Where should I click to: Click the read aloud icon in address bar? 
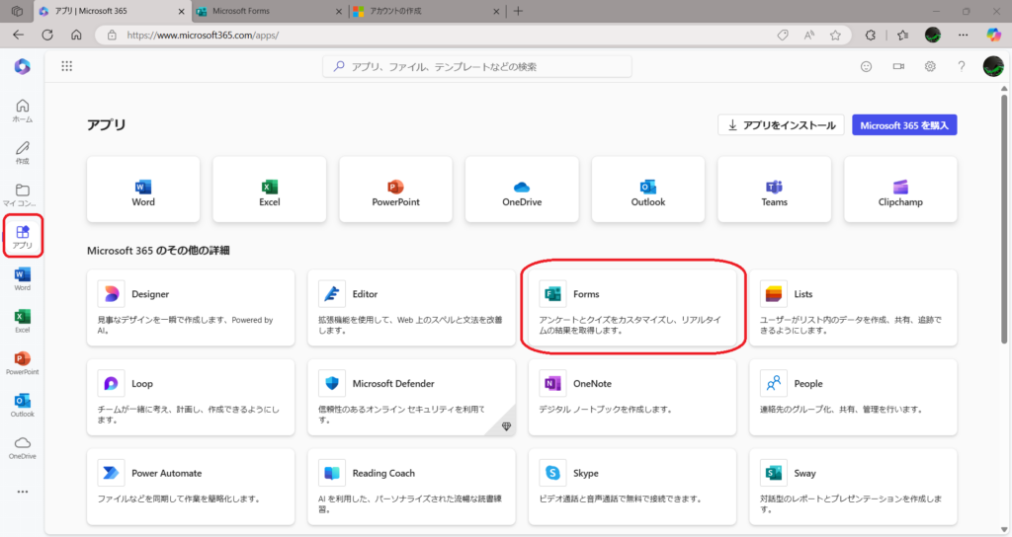[x=808, y=36]
